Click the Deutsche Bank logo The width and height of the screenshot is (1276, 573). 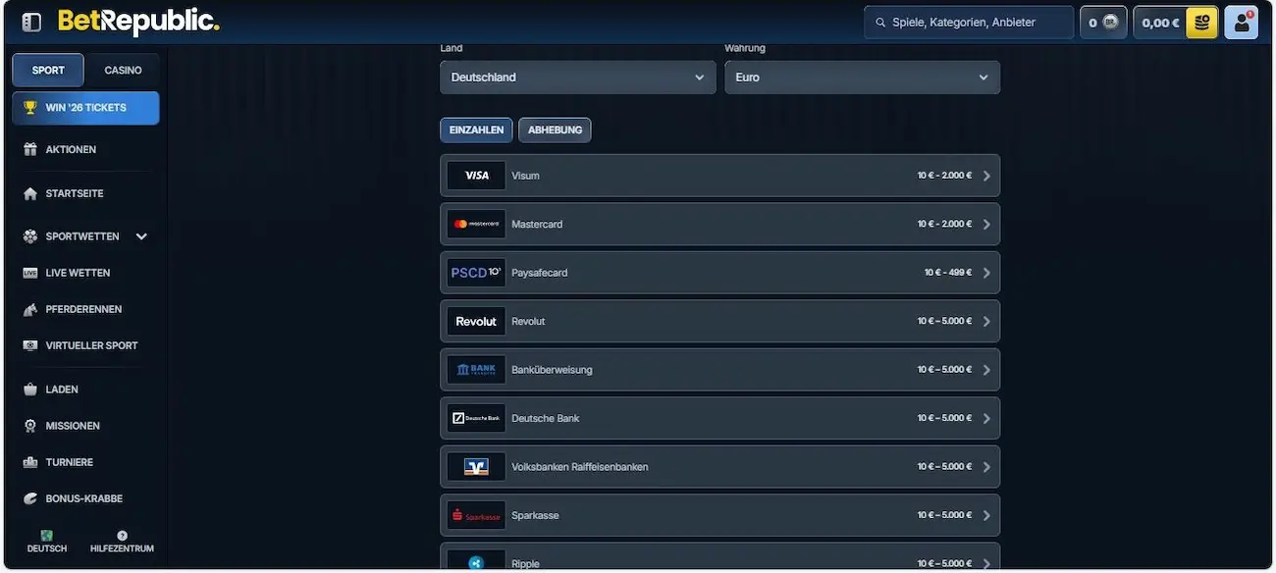click(x=476, y=419)
